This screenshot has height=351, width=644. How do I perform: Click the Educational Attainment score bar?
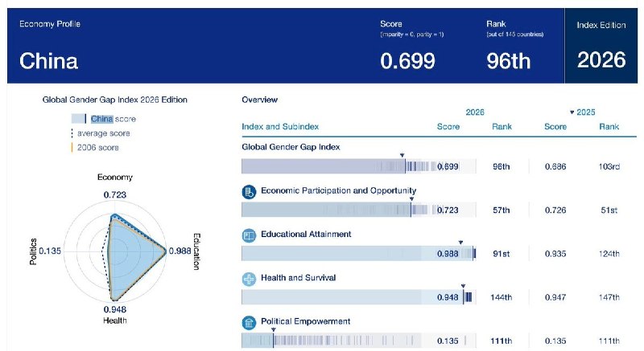click(x=359, y=254)
